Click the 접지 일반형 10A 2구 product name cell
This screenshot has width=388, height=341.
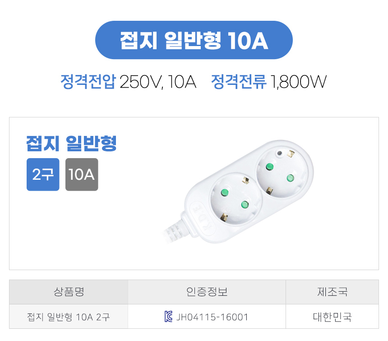(x=69, y=317)
